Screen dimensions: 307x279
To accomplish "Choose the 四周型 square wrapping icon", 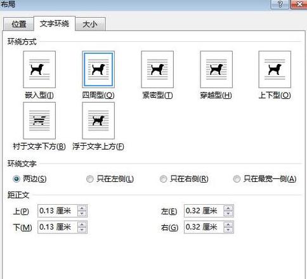I will pos(98,69).
